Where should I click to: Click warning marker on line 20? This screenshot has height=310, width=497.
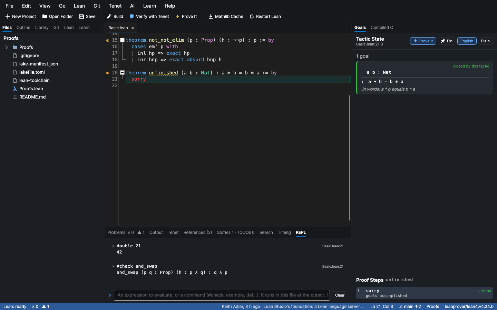(108, 73)
